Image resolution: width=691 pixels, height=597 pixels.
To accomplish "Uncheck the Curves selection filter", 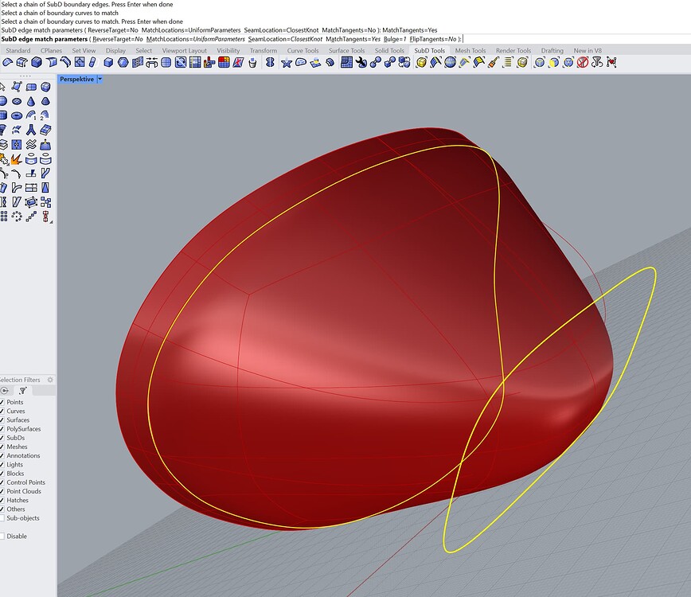I will click(x=3, y=411).
